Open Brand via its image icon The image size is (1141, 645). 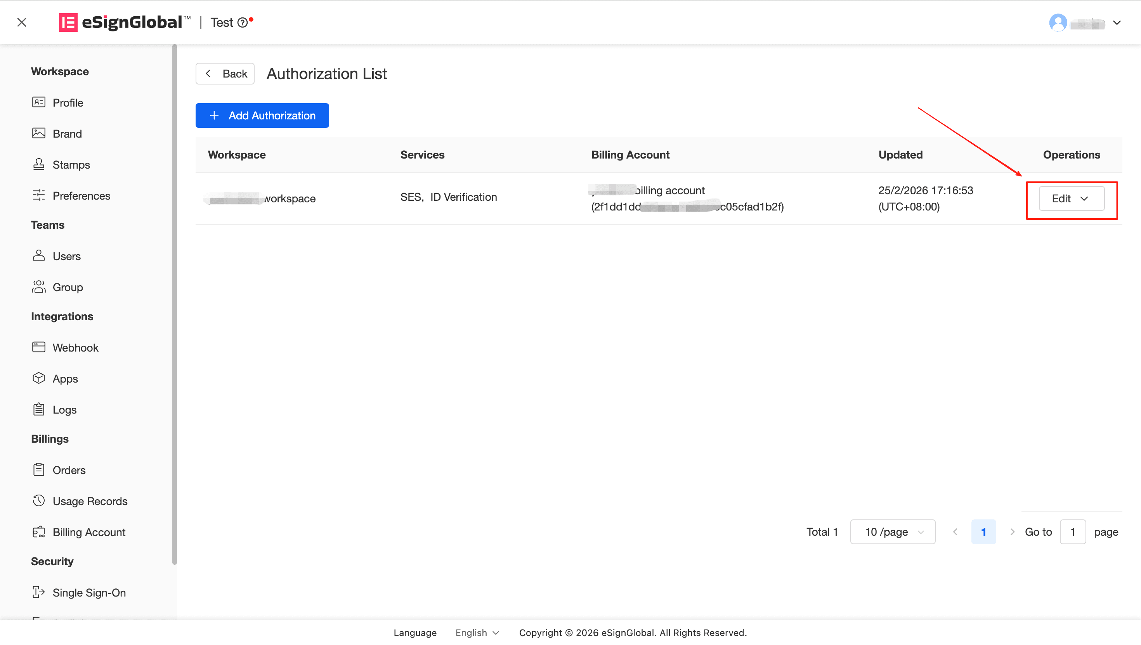coord(38,133)
